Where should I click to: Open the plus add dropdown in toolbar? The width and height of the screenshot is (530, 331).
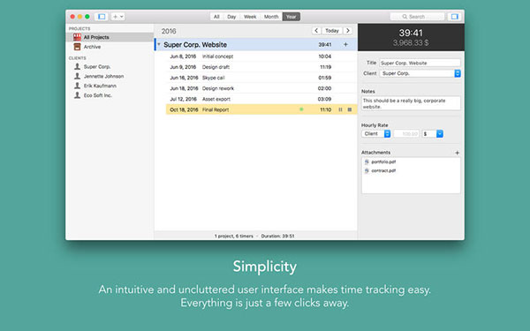(x=118, y=17)
